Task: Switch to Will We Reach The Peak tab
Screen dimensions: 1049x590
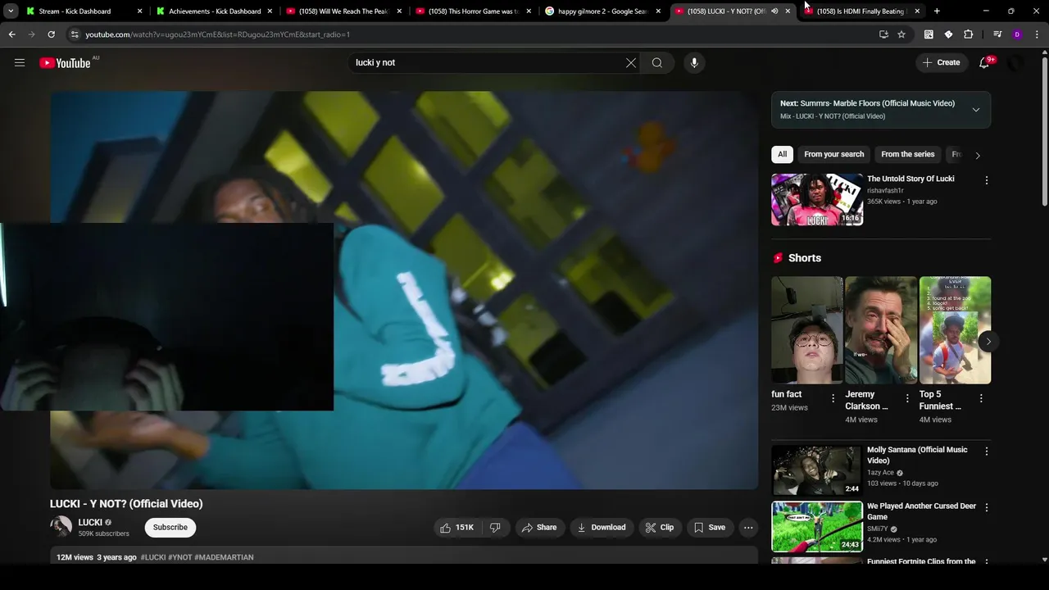Action: (x=343, y=11)
